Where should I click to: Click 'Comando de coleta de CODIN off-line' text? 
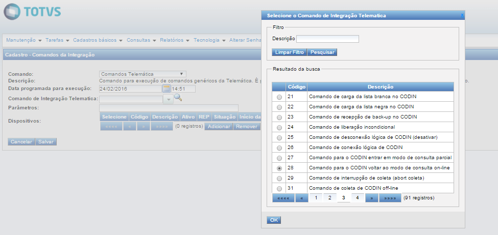(x=353, y=188)
